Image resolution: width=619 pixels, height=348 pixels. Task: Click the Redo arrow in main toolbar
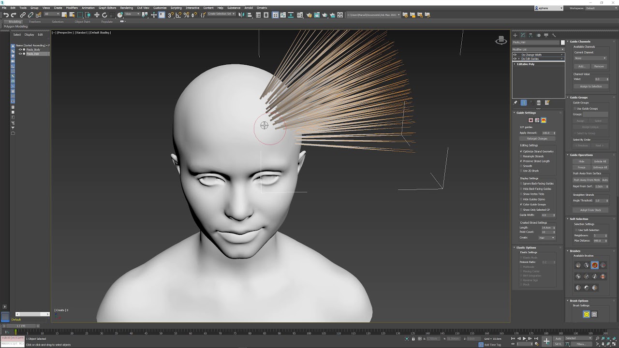coord(13,15)
